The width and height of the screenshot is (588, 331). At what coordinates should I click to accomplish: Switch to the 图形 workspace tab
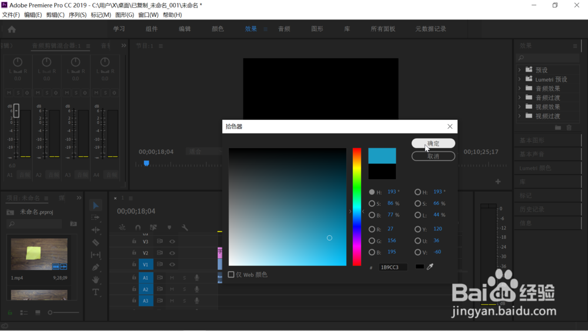318,29
